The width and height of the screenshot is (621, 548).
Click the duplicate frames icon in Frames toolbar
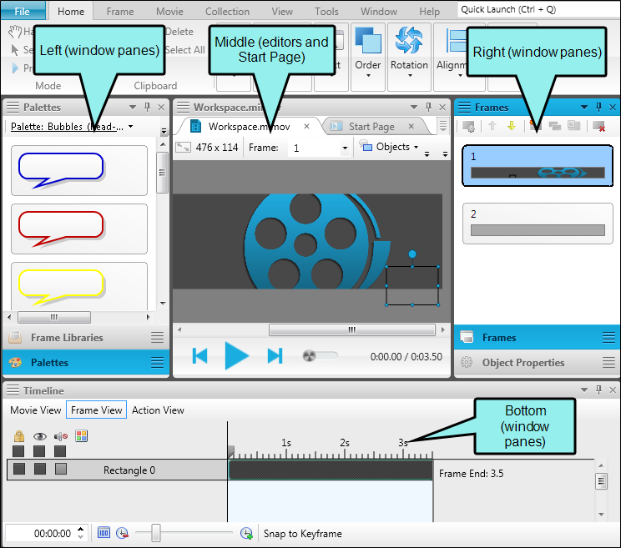(555, 126)
